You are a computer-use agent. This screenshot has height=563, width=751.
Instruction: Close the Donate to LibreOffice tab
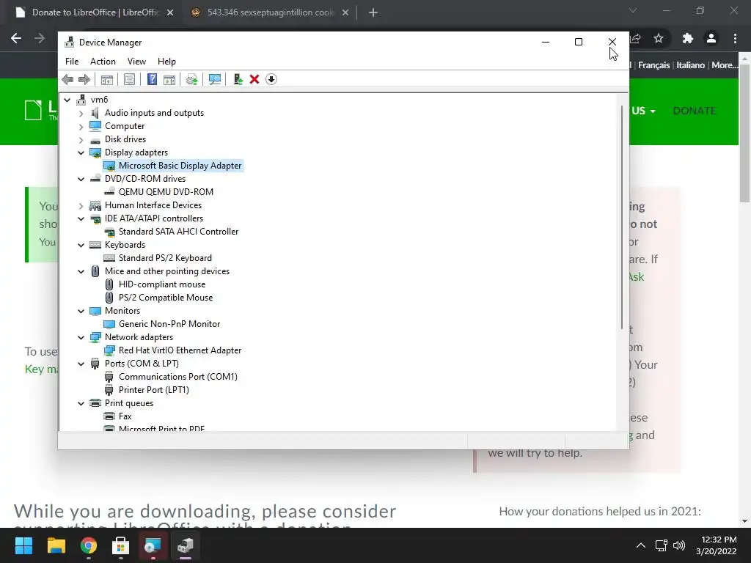tap(170, 12)
